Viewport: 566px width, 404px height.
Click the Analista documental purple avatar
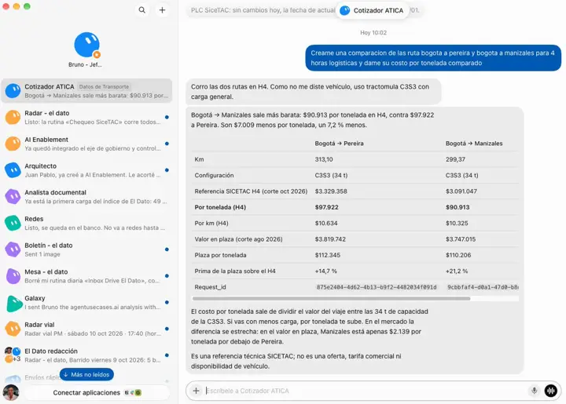click(x=13, y=197)
